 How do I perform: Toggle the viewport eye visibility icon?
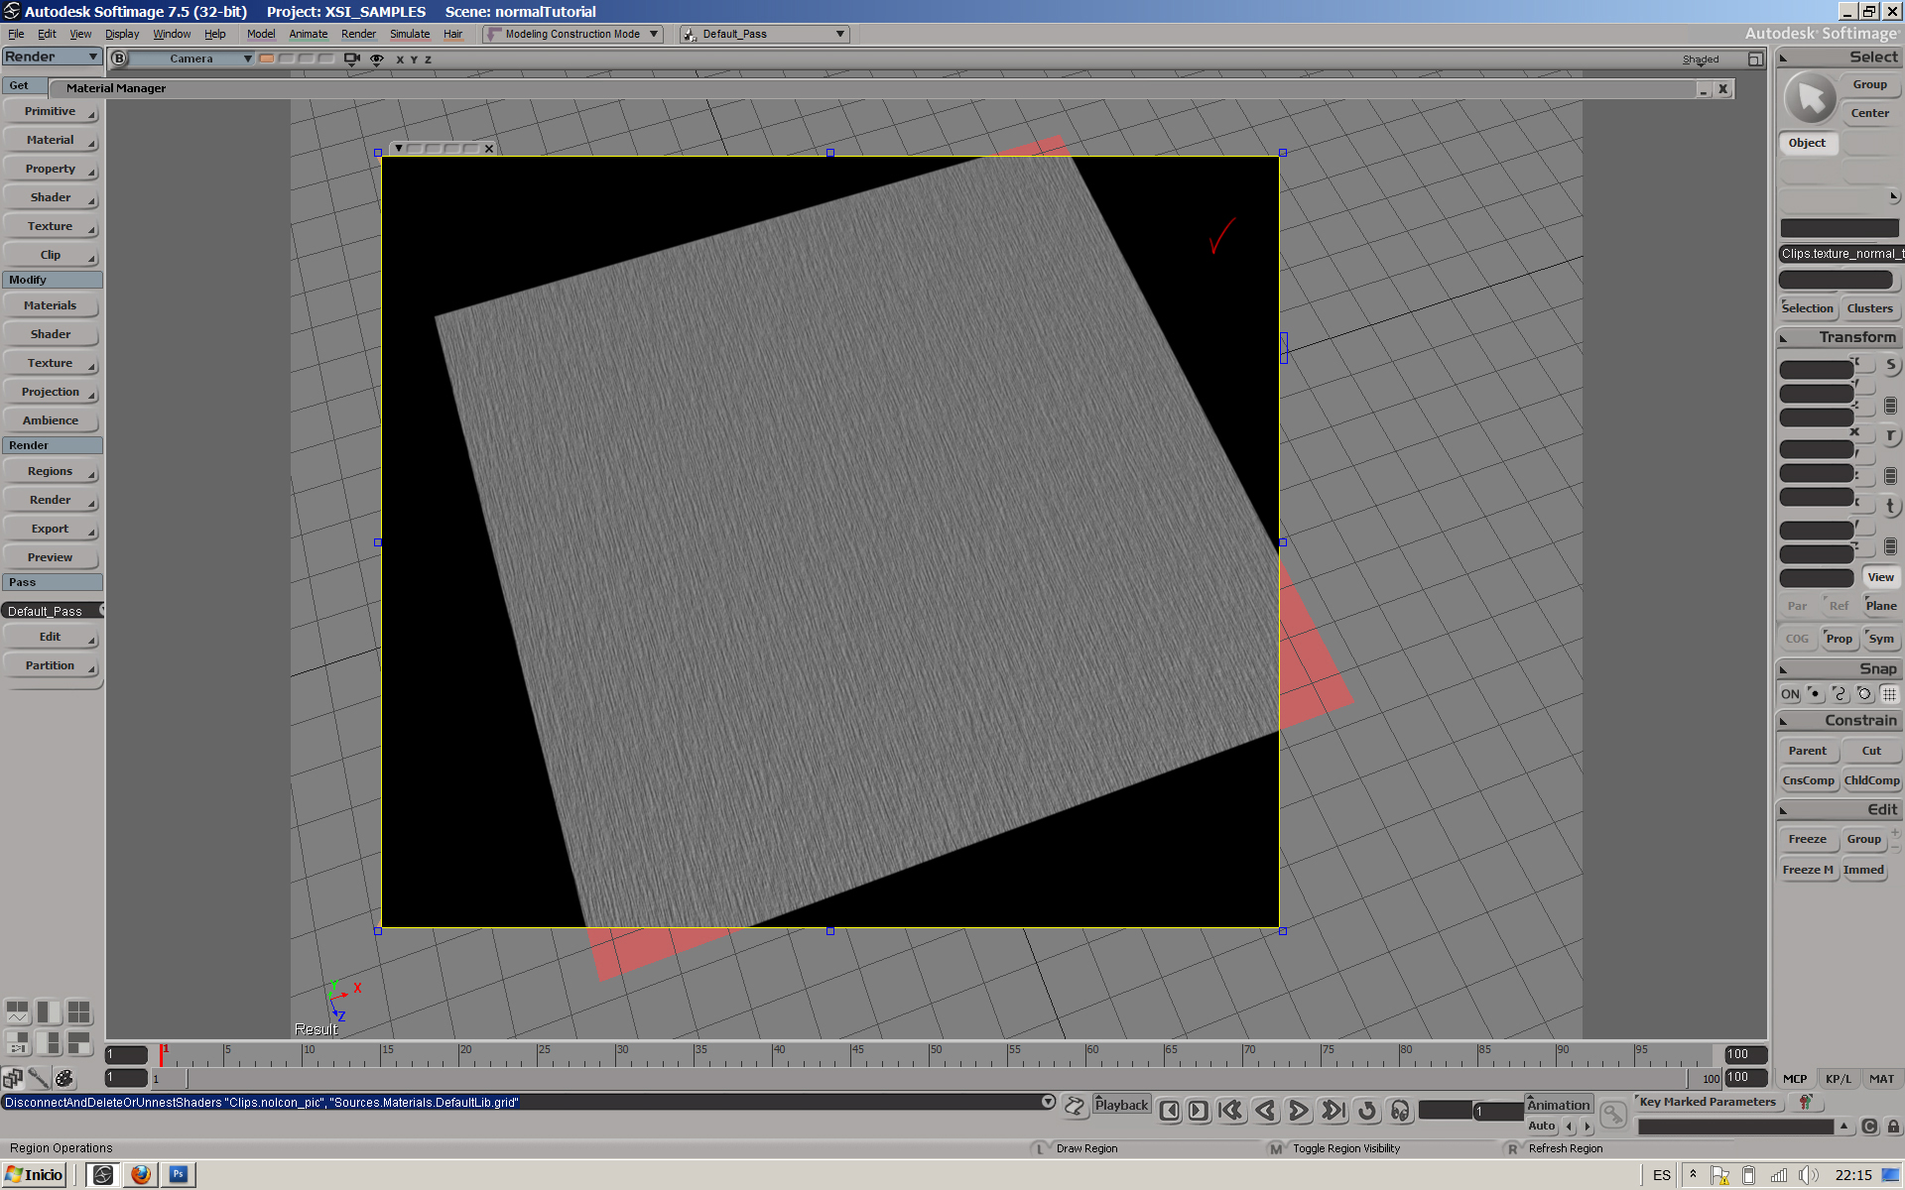pos(377,59)
